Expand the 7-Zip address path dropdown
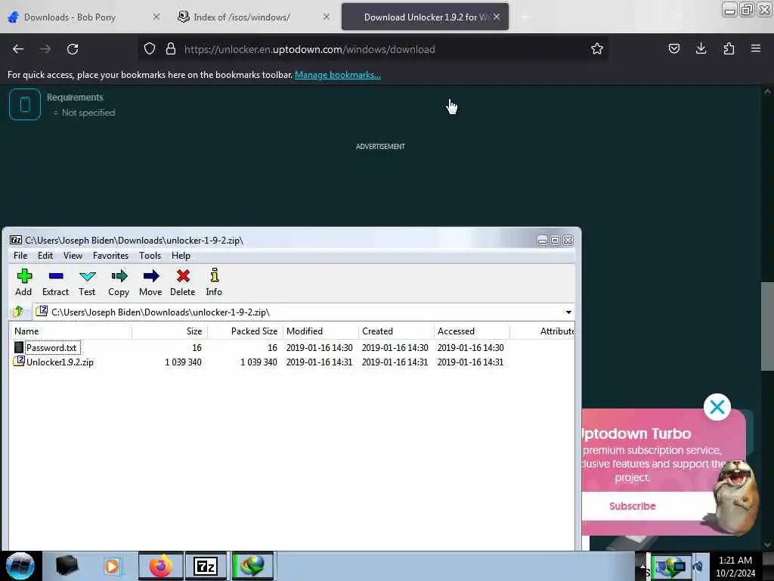Image resolution: width=774 pixels, height=581 pixels. click(x=568, y=312)
